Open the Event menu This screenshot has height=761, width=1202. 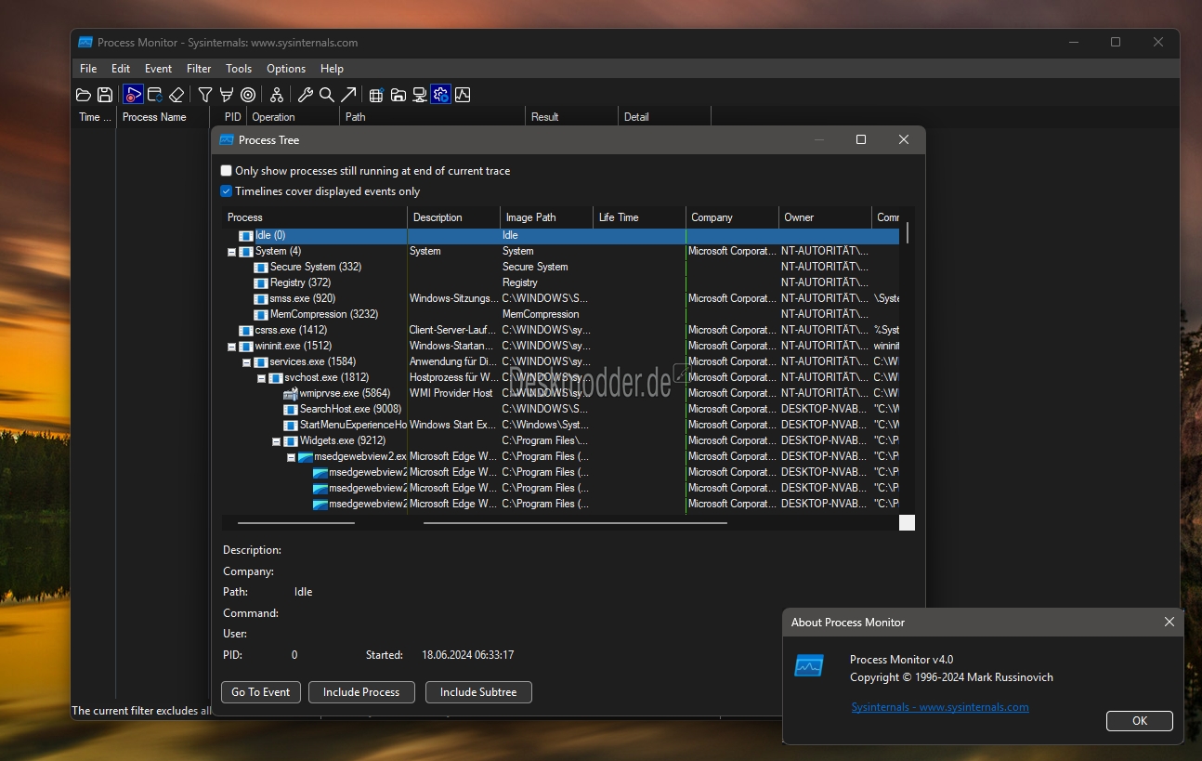pos(158,69)
